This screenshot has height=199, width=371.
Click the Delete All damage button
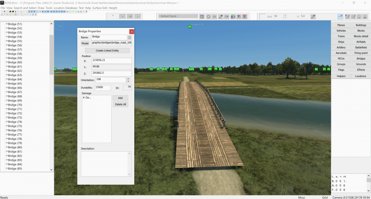tap(121, 105)
